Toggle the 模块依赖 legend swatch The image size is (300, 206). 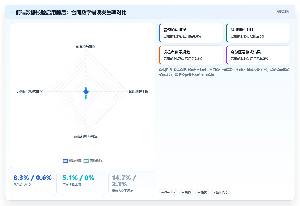click(65, 161)
